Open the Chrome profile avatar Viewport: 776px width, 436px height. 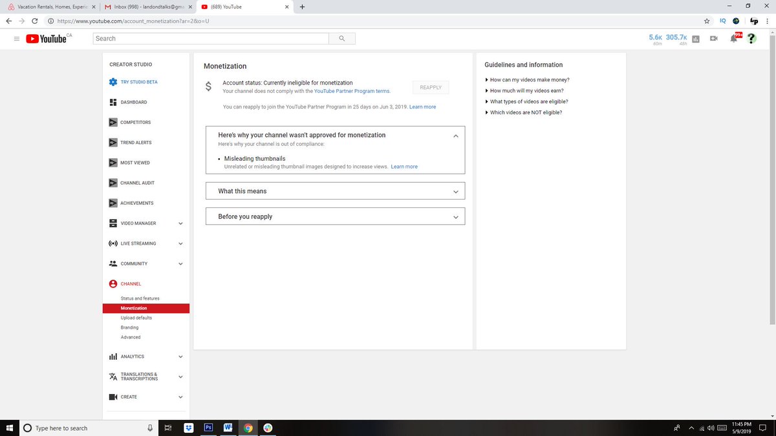point(753,21)
